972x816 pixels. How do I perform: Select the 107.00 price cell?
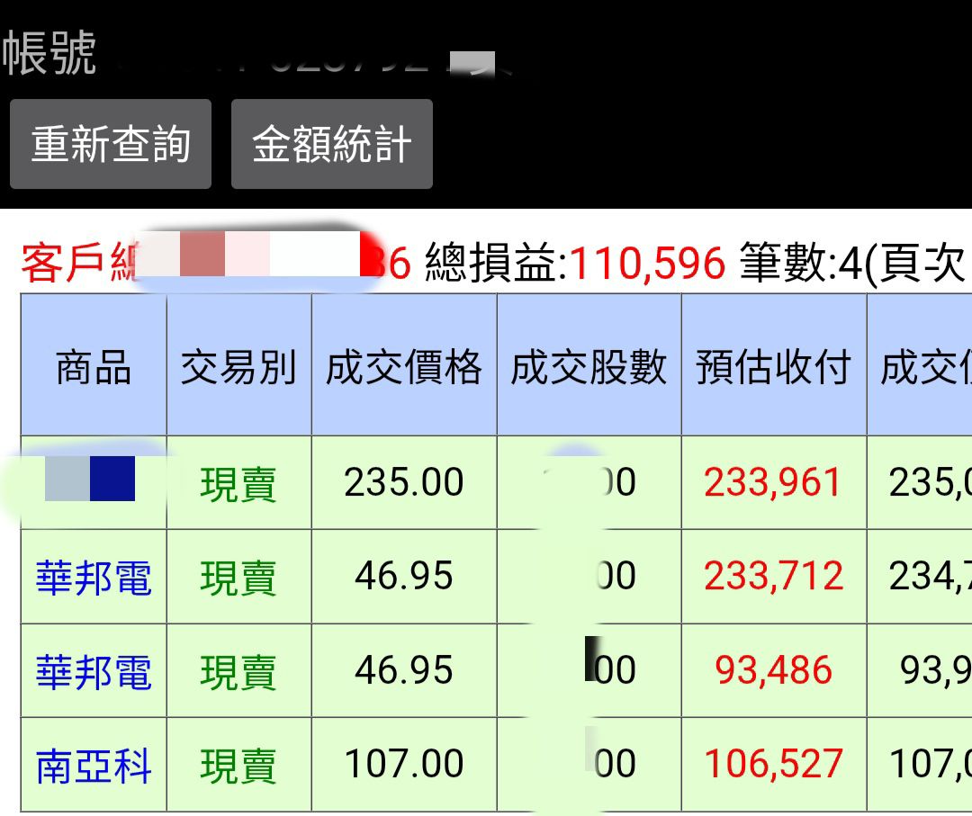point(404,765)
